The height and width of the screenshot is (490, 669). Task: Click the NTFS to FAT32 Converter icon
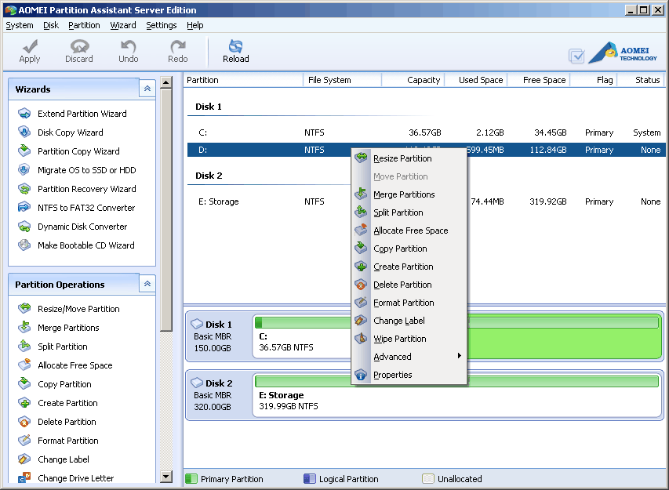(23, 208)
